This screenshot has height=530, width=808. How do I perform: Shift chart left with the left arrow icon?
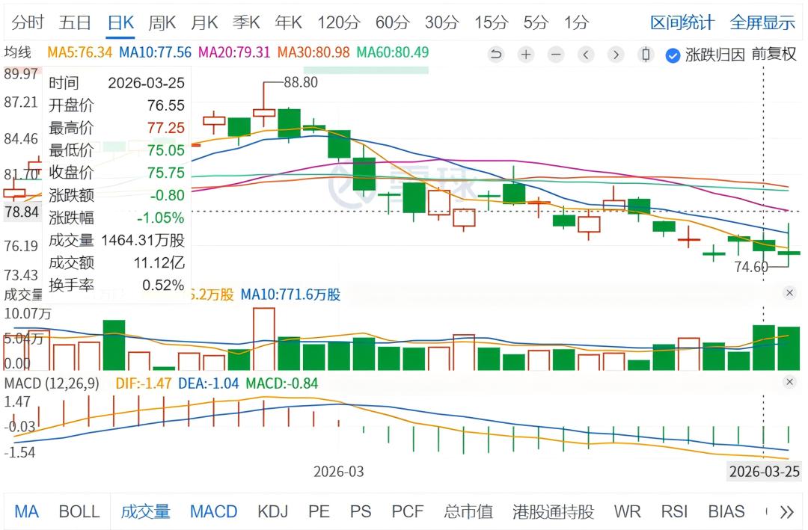[586, 55]
